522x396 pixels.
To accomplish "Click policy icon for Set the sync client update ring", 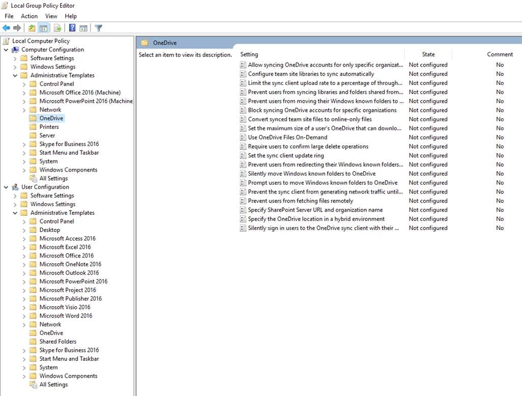I will [x=243, y=155].
